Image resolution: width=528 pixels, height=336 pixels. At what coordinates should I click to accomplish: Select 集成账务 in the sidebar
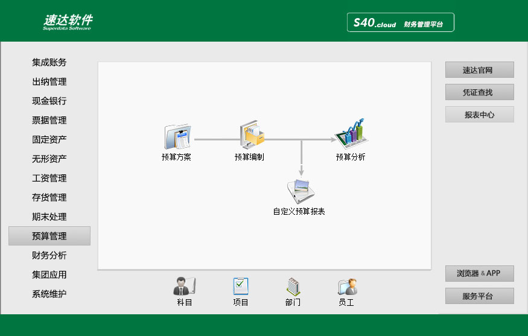point(49,62)
